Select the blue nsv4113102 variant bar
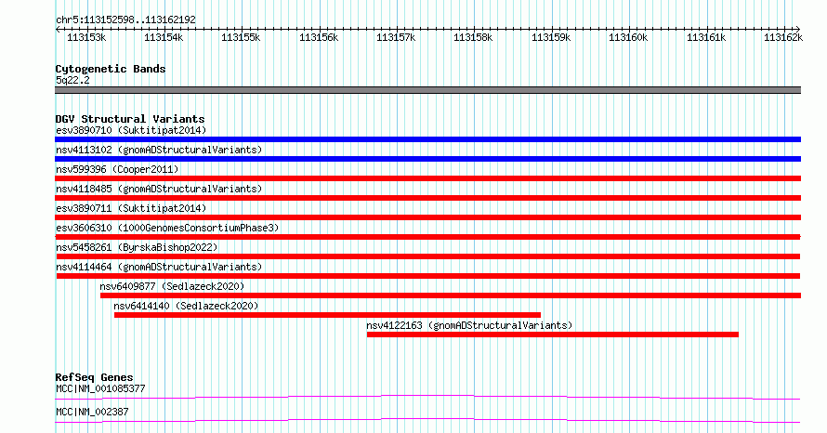Image resolution: width=827 pixels, height=433 pixels. tap(427, 159)
